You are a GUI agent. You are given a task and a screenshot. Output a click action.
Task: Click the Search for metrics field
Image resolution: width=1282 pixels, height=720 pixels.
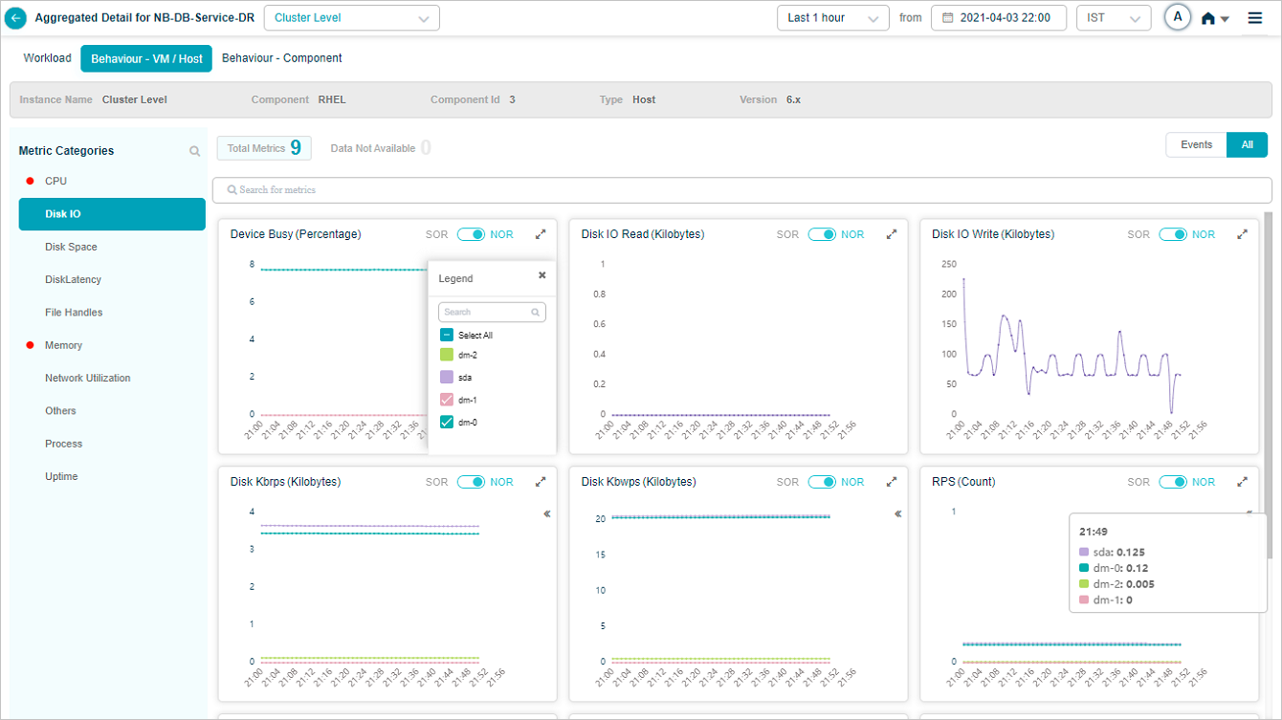tap(741, 190)
